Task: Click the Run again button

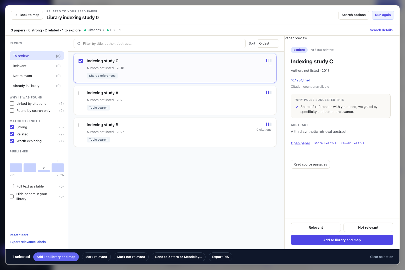Action: pyautogui.click(x=383, y=15)
